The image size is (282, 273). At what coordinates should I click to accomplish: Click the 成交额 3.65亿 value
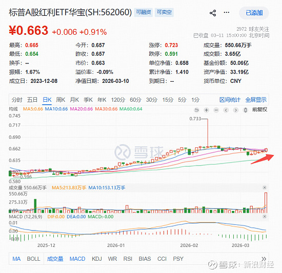(233, 54)
